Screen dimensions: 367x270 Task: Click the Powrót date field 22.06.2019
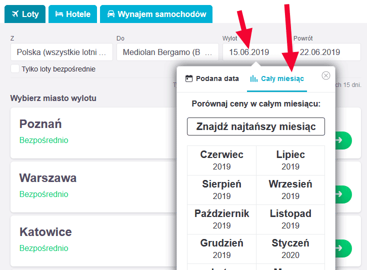(327, 52)
